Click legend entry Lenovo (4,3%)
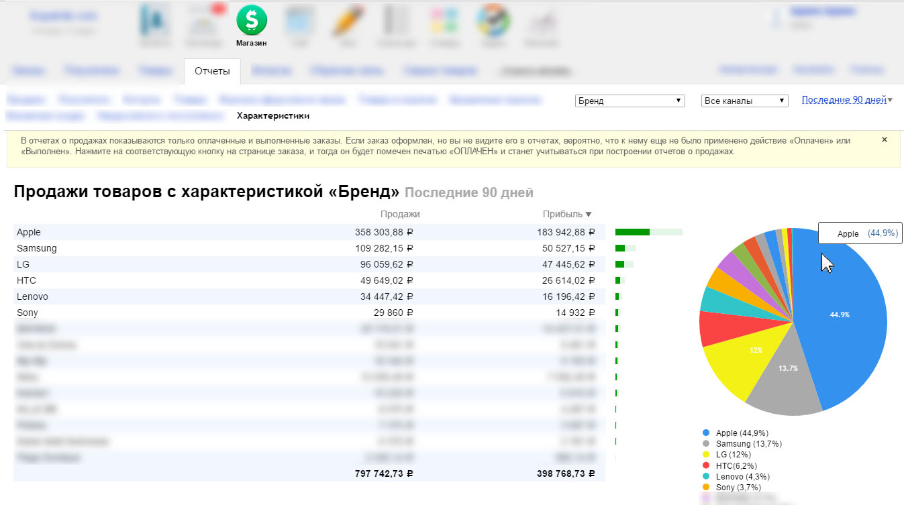Screen dimensions: 904x505 [x=736, y=476]
